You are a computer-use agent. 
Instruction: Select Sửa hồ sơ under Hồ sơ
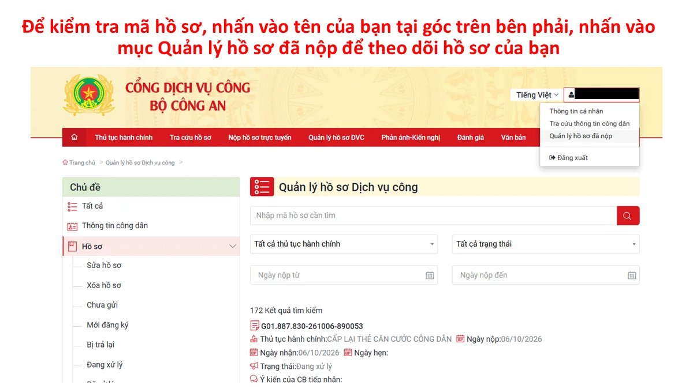[x=104, y=266]
